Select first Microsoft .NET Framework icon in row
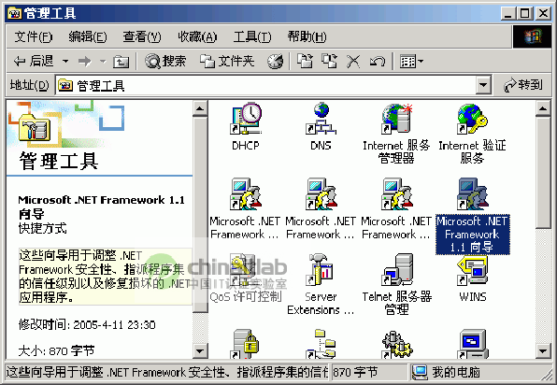 [x=246, y=194]
